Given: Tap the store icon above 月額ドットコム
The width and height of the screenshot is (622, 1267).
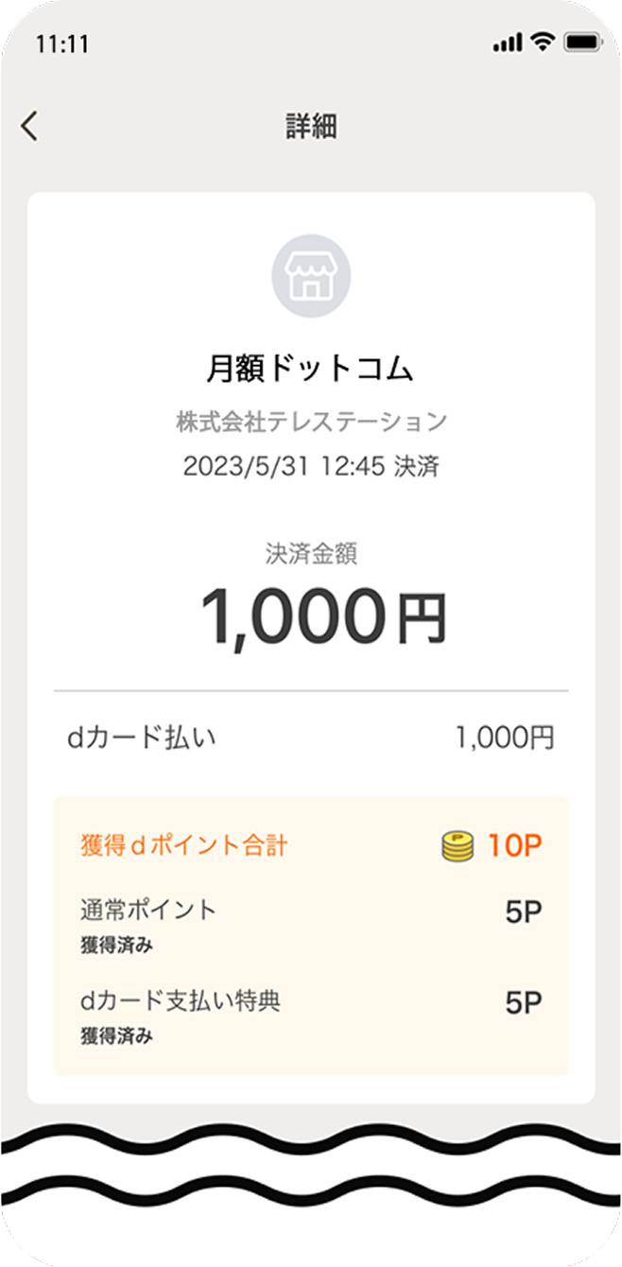Looking at the screenshot, I should pyautogui.click(x=311, y=274).
